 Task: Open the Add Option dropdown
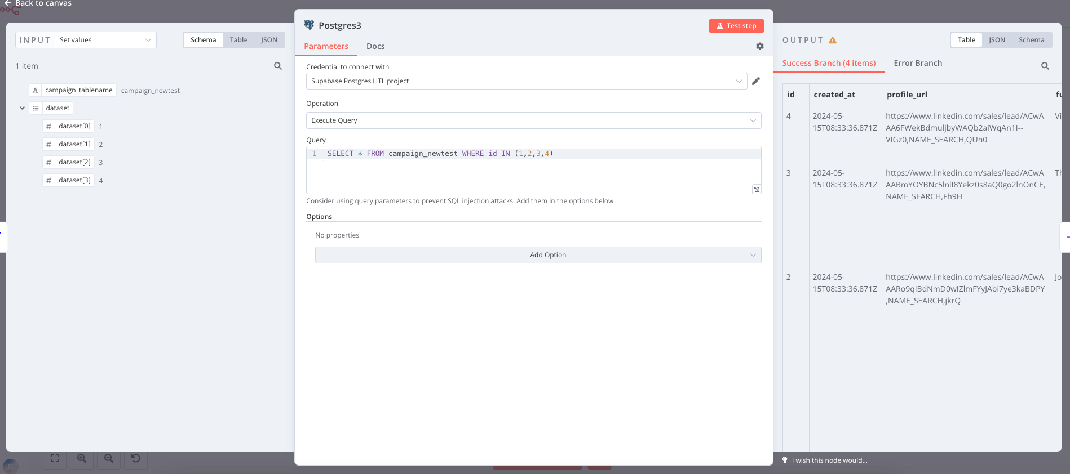point(538,255)
